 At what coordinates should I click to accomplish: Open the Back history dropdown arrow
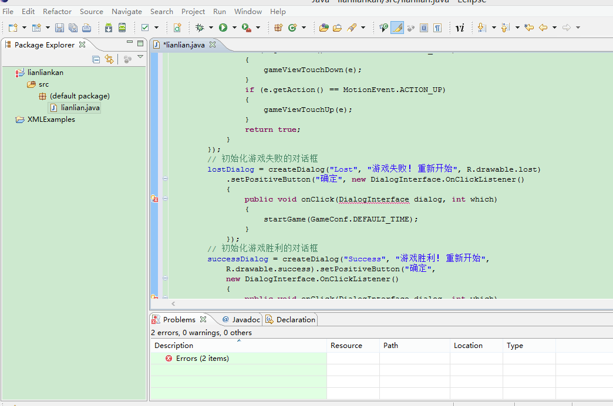pos(554,28)
